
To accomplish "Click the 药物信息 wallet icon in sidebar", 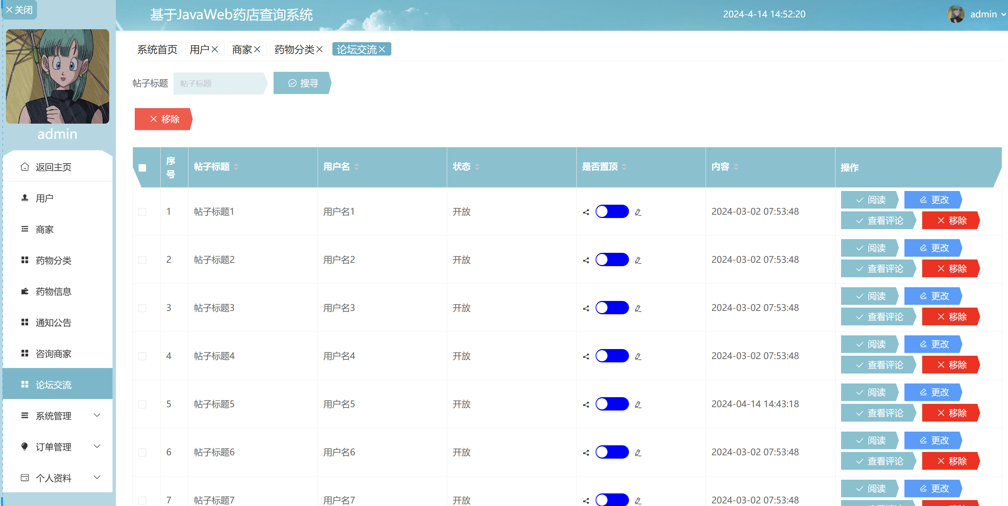I will click(25, 291).
